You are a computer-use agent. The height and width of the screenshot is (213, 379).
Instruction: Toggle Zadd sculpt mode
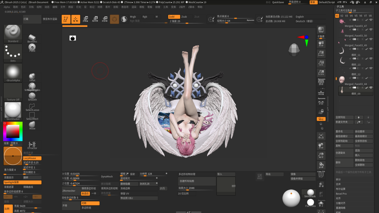tap(174, 17)
